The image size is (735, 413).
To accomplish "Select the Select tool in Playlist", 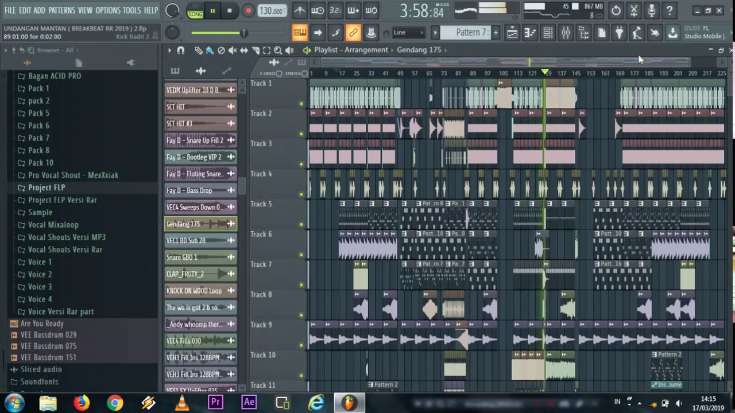I will coord(266,50).
